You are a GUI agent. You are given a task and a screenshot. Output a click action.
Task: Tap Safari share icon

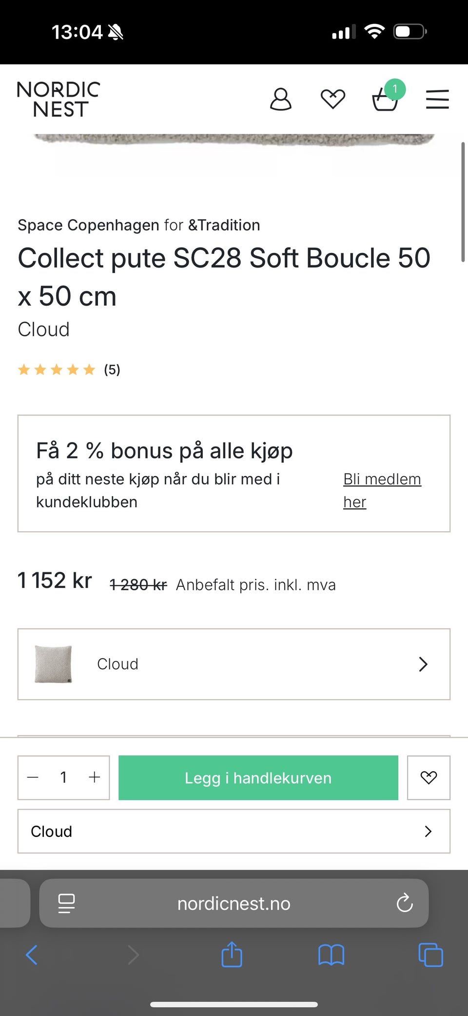pyautogui.click(x=232, y=954)
